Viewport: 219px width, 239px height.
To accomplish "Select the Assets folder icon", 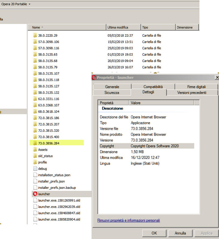I will click(x=35, y=150).
